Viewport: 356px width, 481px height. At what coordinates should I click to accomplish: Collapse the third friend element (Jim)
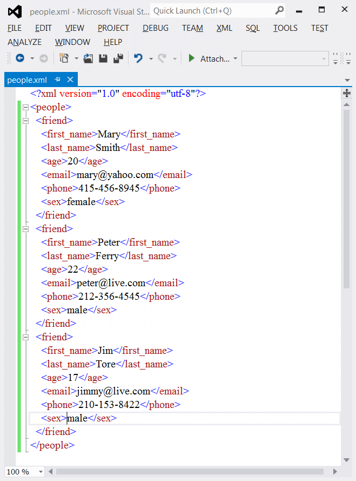tap(26, 338)
